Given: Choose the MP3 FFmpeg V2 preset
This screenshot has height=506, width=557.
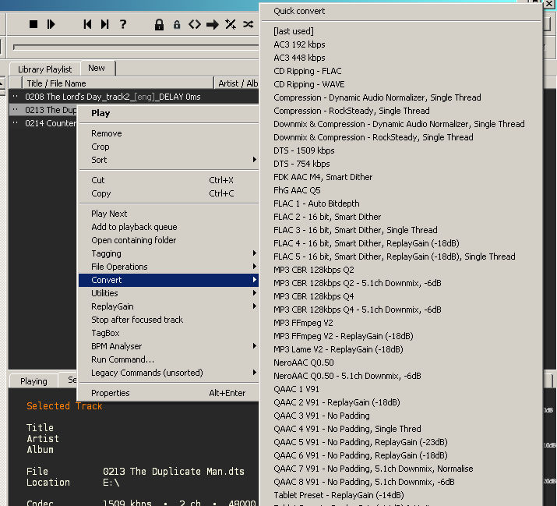Looking at the screenshot, I should pos(400,323).
